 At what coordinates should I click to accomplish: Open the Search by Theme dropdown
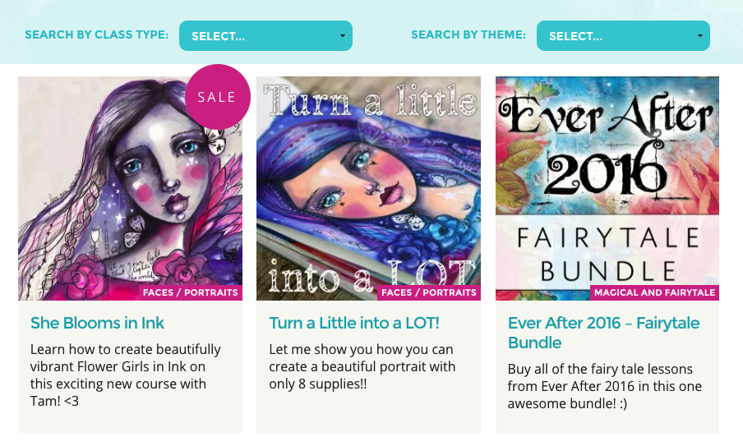pyautogui.click(x=623, y=35)
